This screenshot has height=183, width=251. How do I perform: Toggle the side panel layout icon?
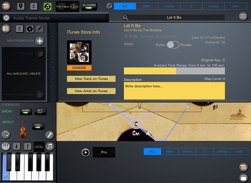(x=6, y=29)
